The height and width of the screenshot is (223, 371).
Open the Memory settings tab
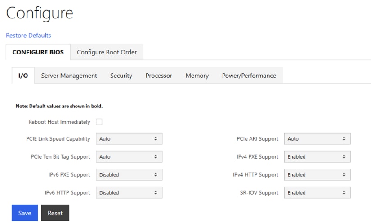tap(197, 76)
